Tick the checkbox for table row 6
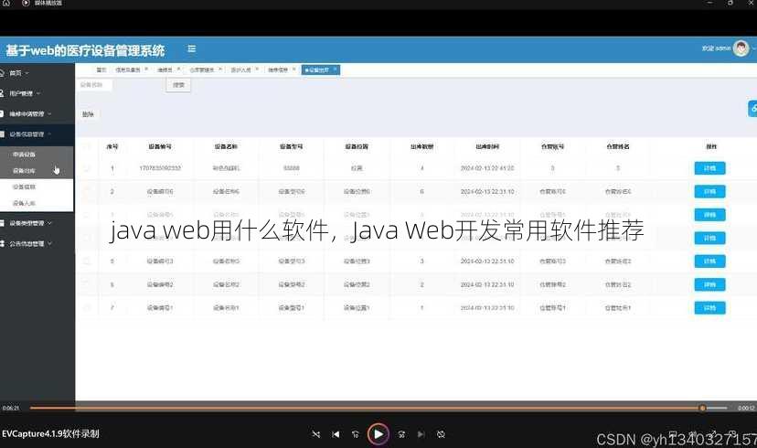The width and height of the screenshot is (757, 448). [x=87, y=284]
